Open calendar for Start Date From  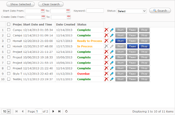(43, 11)
